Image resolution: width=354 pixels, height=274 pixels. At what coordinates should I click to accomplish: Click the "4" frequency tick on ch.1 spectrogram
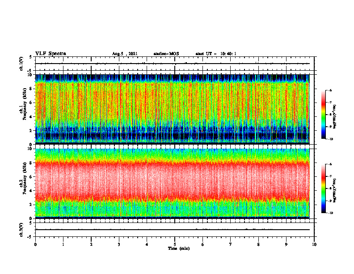click(x=32, y=117)
